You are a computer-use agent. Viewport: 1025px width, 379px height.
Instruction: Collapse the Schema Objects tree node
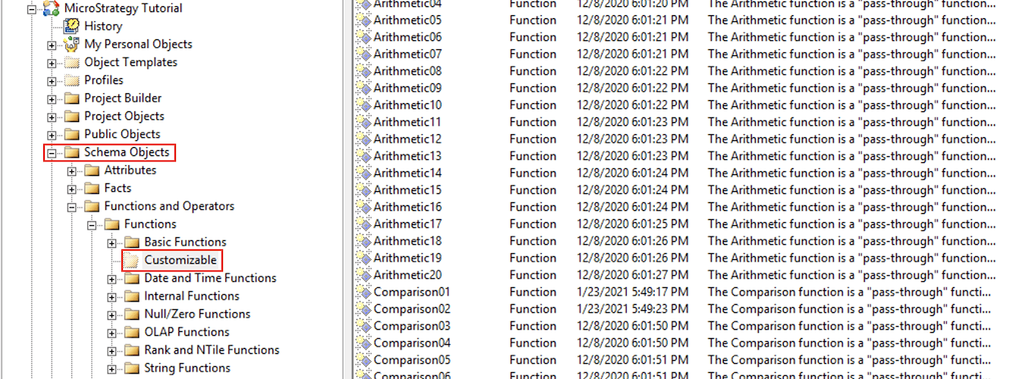pos(52,153)
